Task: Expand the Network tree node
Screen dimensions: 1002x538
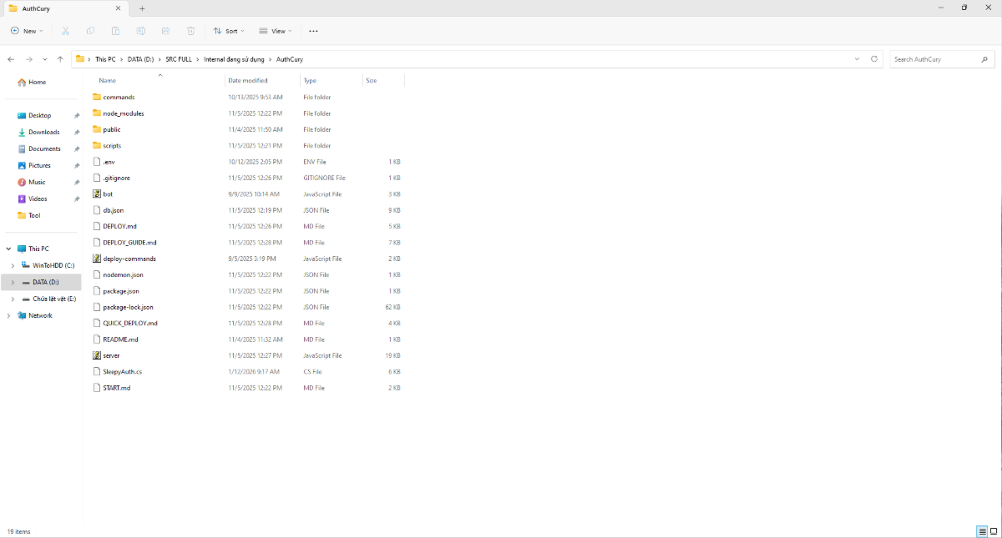Action: [9, 315]
